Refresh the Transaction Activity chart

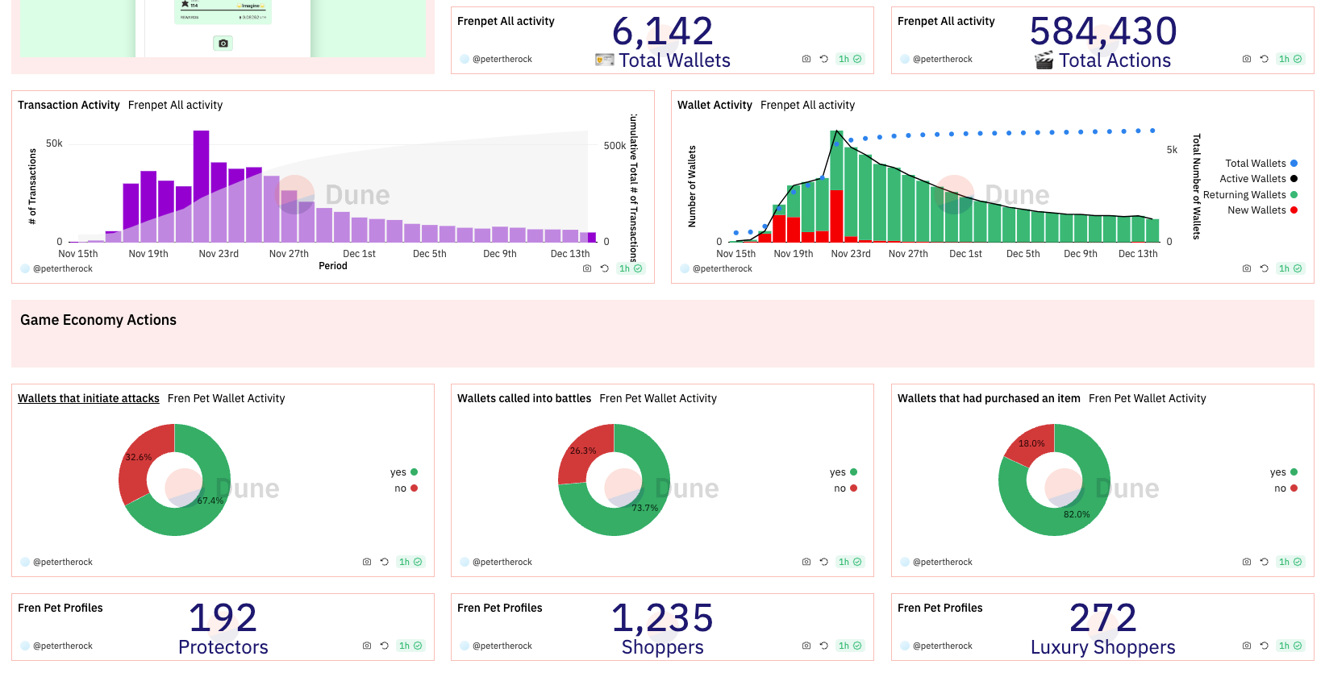click(x=605, y=268)
